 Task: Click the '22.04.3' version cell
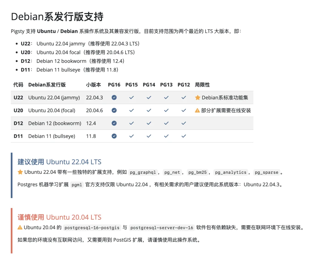click(x=94, y=98)
